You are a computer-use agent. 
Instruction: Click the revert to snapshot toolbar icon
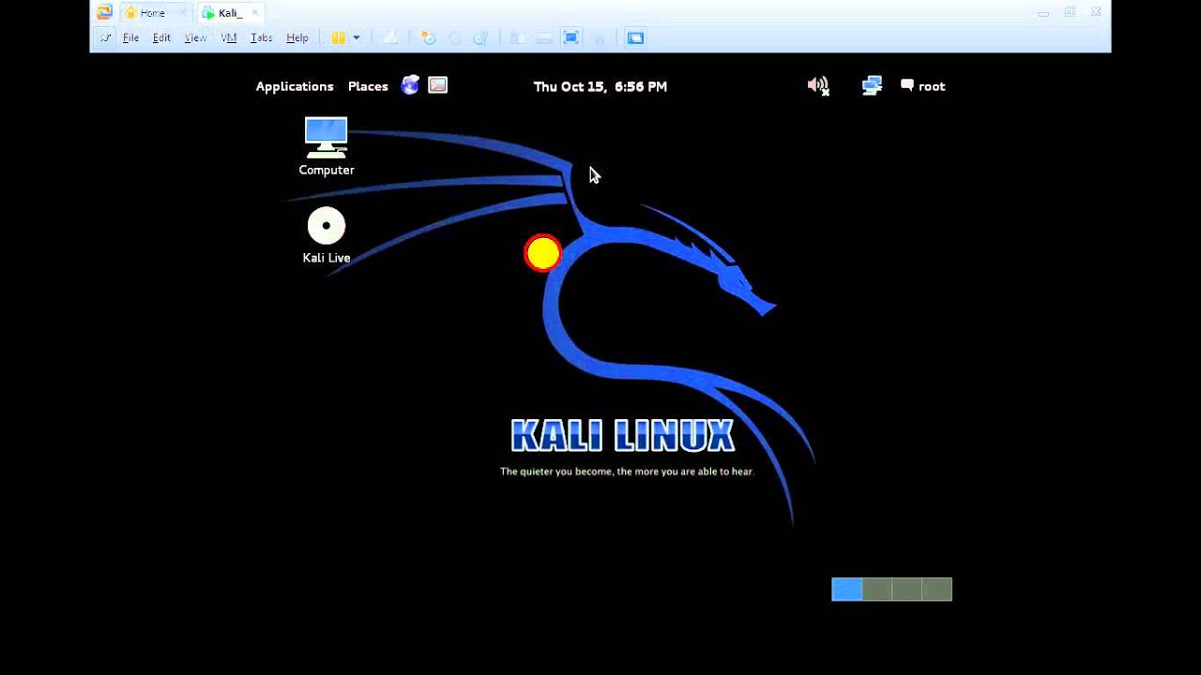coord(455,37)
